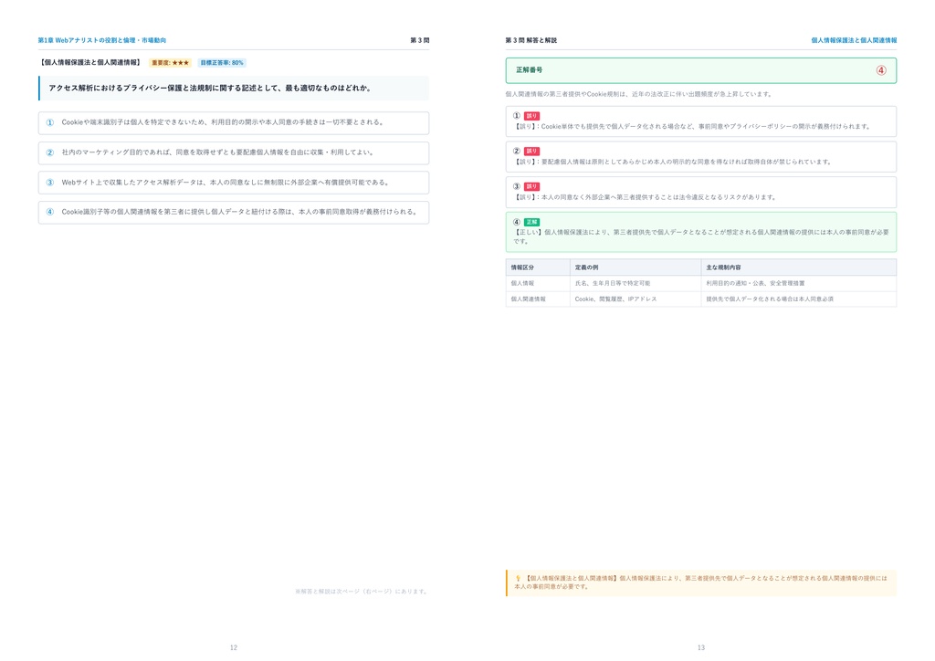Select choice ③ about Webサイト上で収集したアクセス解析データ
The image size is (935, 661).
[x=234, y=183]
